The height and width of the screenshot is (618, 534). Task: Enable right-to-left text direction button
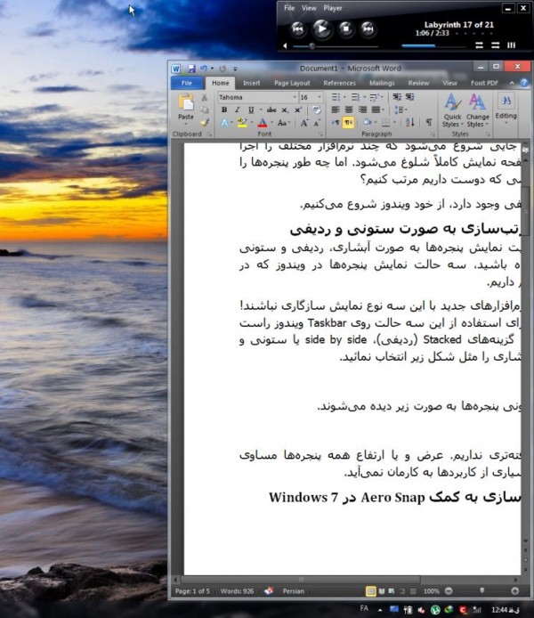pyautogui.click(x=348, y=123)
